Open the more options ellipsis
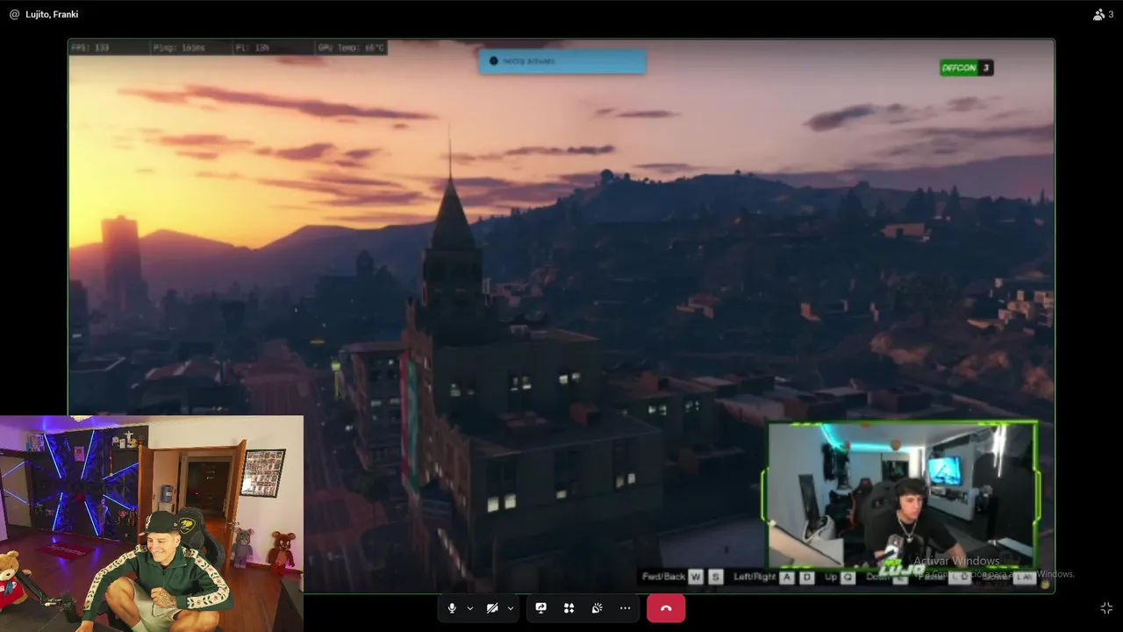 (626, 608)
